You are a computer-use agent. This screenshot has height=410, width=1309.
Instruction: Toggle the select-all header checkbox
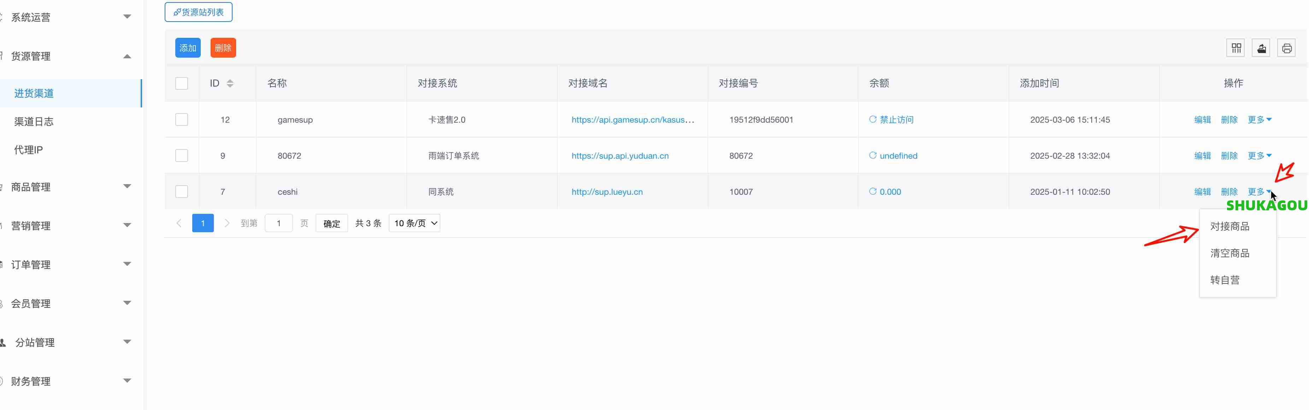coord(181,83)
